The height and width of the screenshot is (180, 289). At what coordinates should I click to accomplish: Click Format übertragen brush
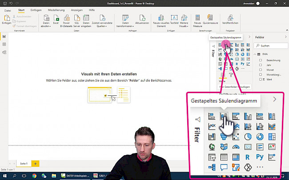(x=24, y=26)
